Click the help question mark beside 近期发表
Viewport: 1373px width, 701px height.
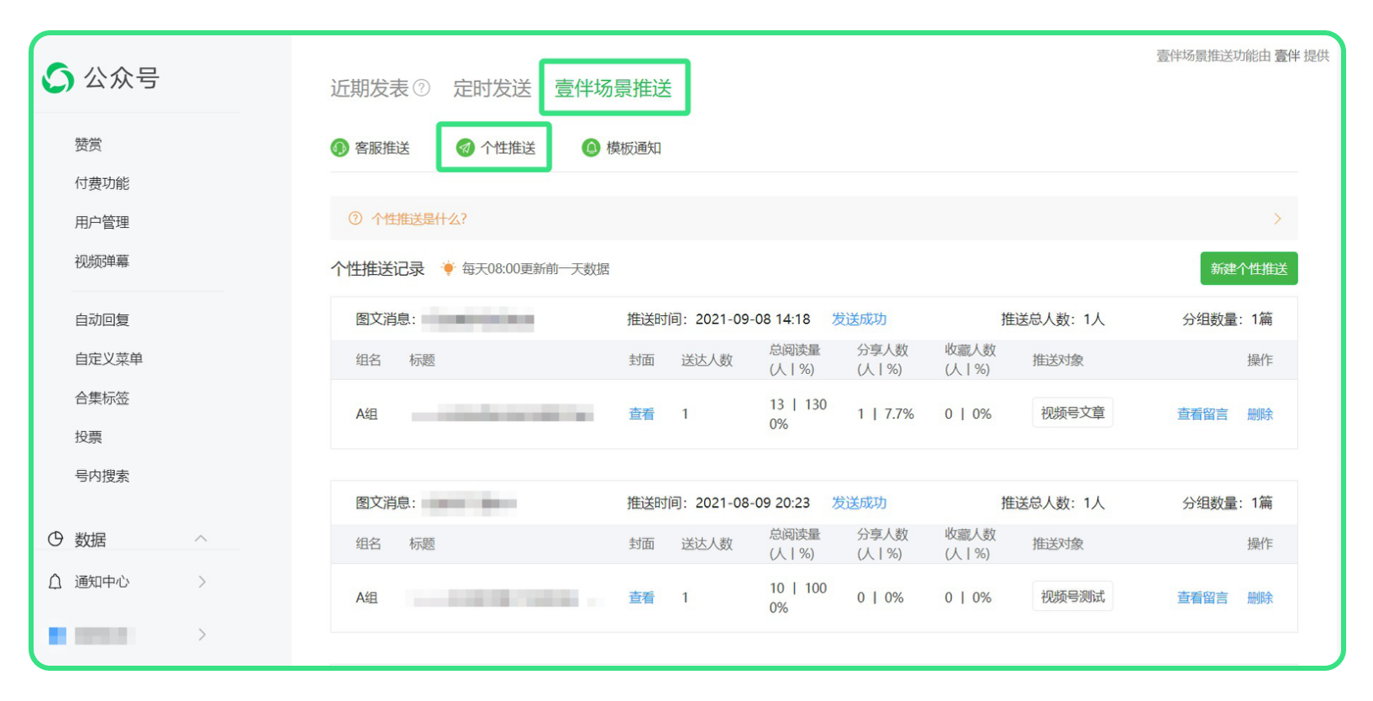point(422,88)
